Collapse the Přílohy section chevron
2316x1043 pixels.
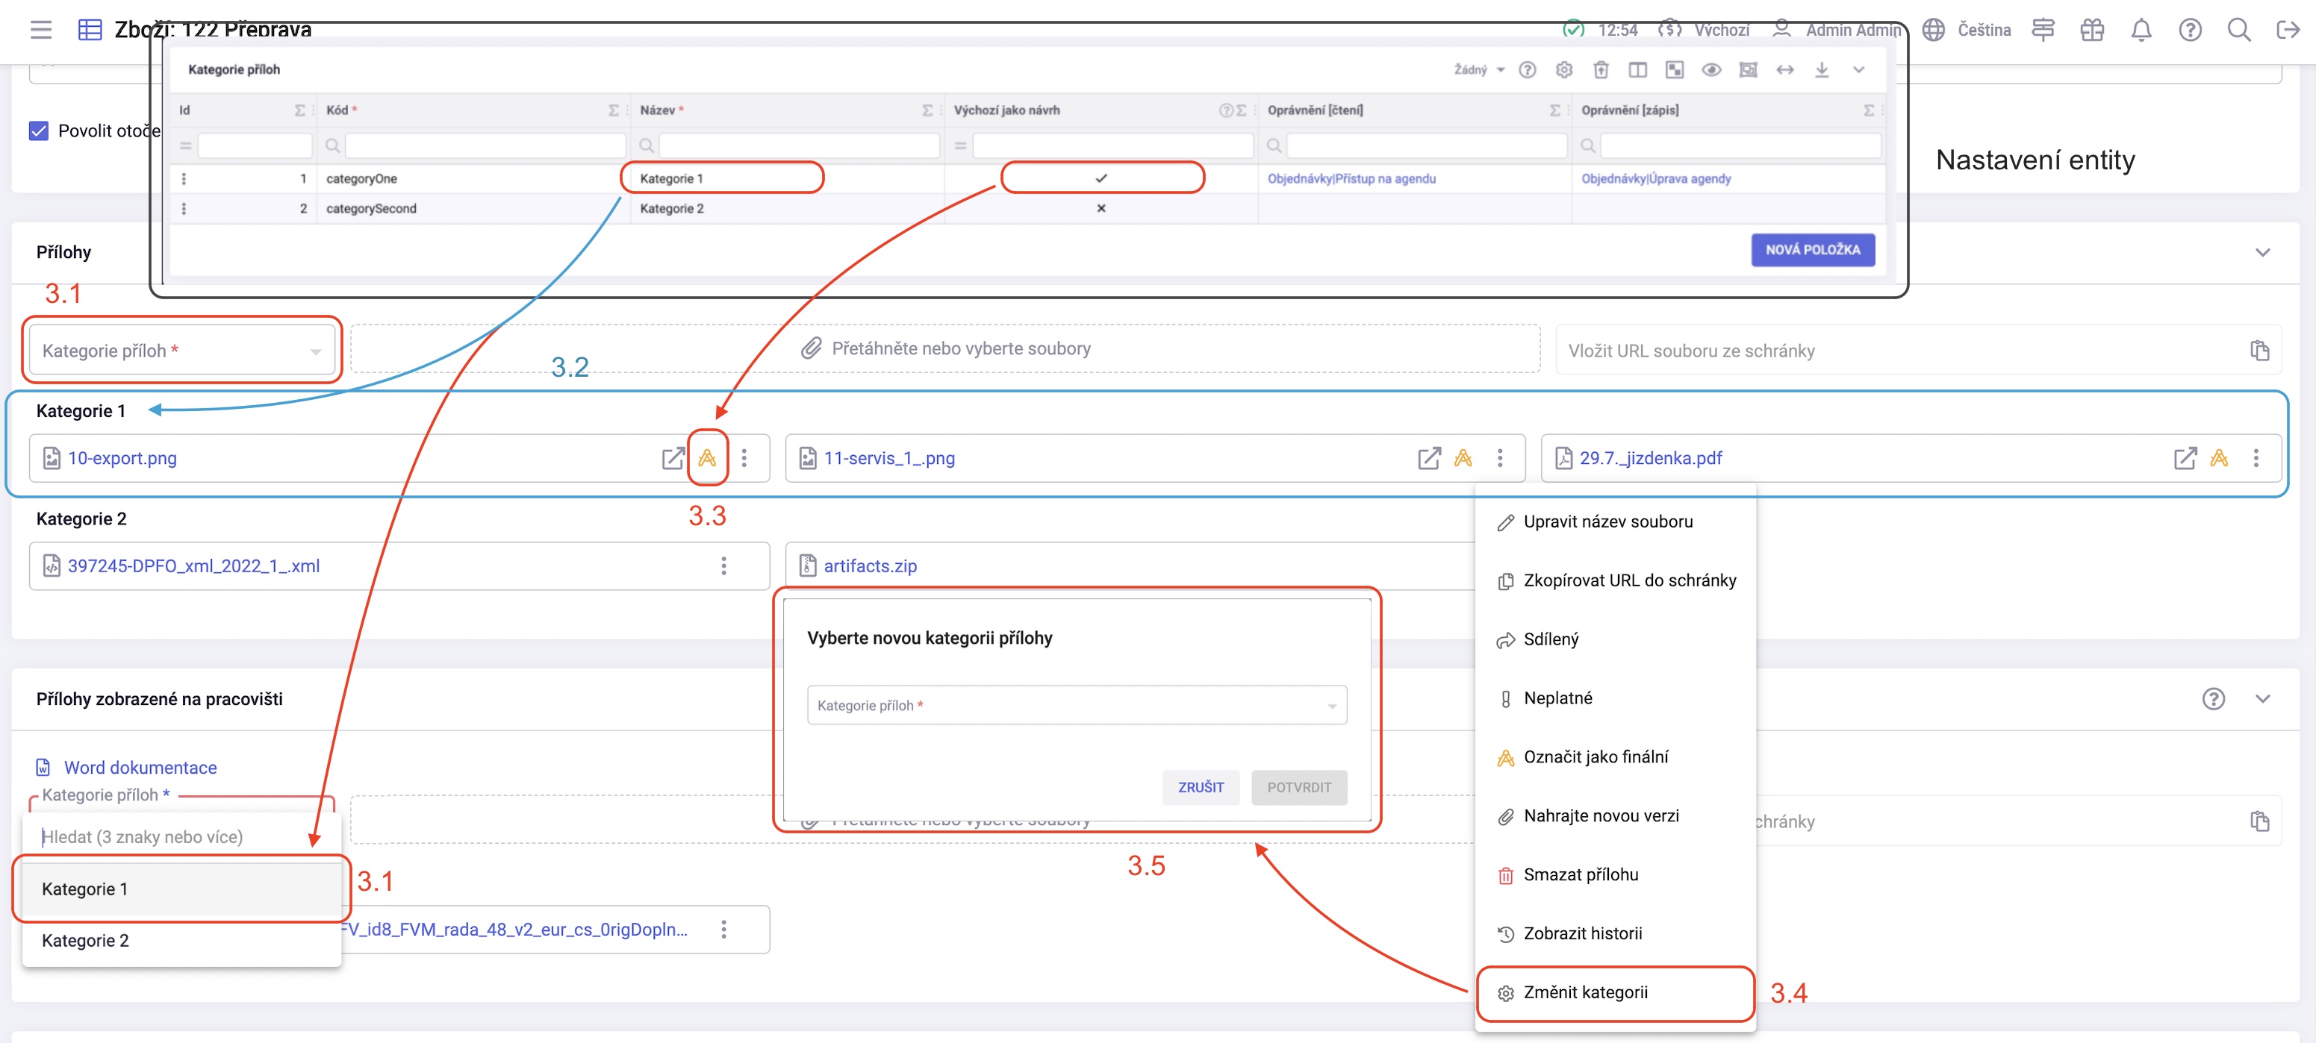point(2262,252)
